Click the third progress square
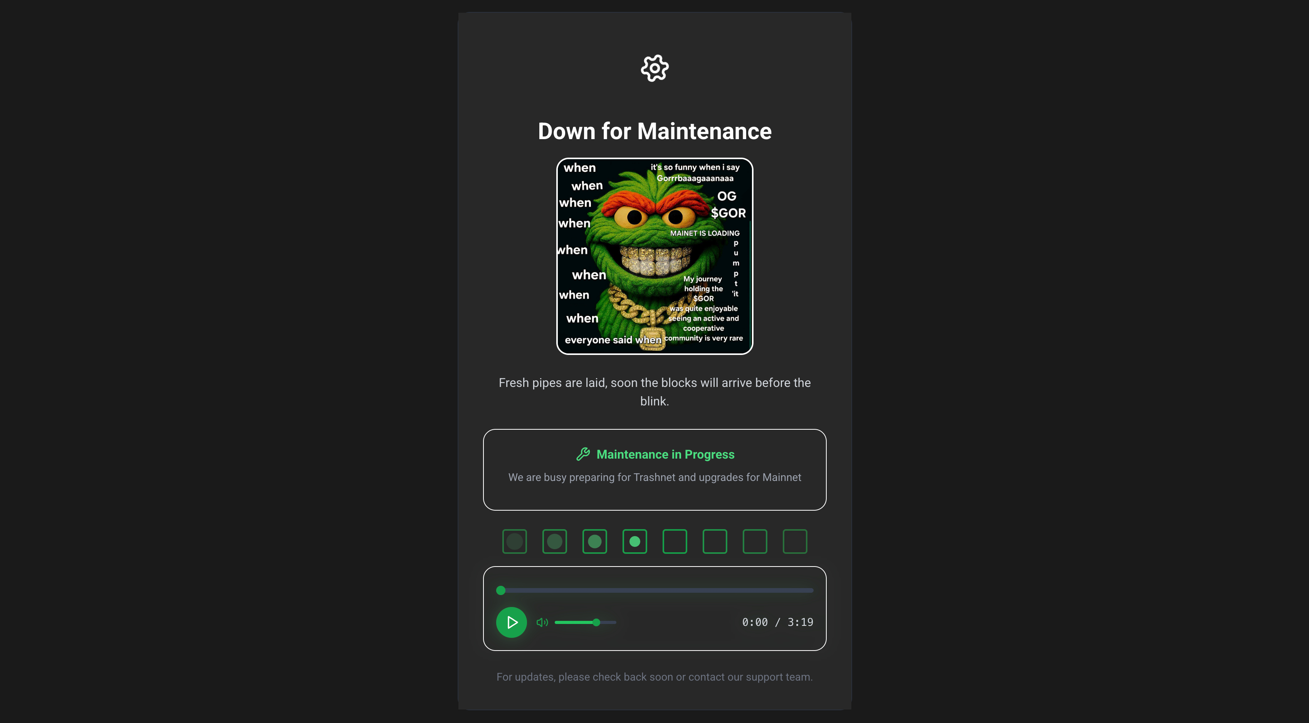The image size is (1309, 723). pyautogui.click(x=594, y=541)
